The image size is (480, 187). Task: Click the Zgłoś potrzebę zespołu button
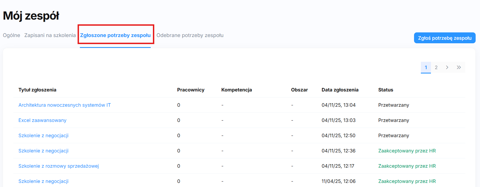click(445, 38)
